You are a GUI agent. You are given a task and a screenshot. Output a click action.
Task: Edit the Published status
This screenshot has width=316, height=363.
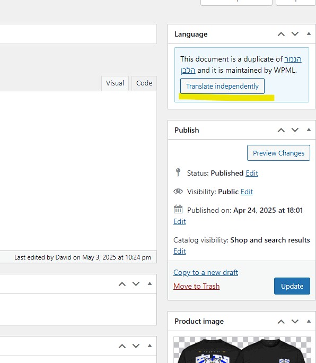point(252,173)
